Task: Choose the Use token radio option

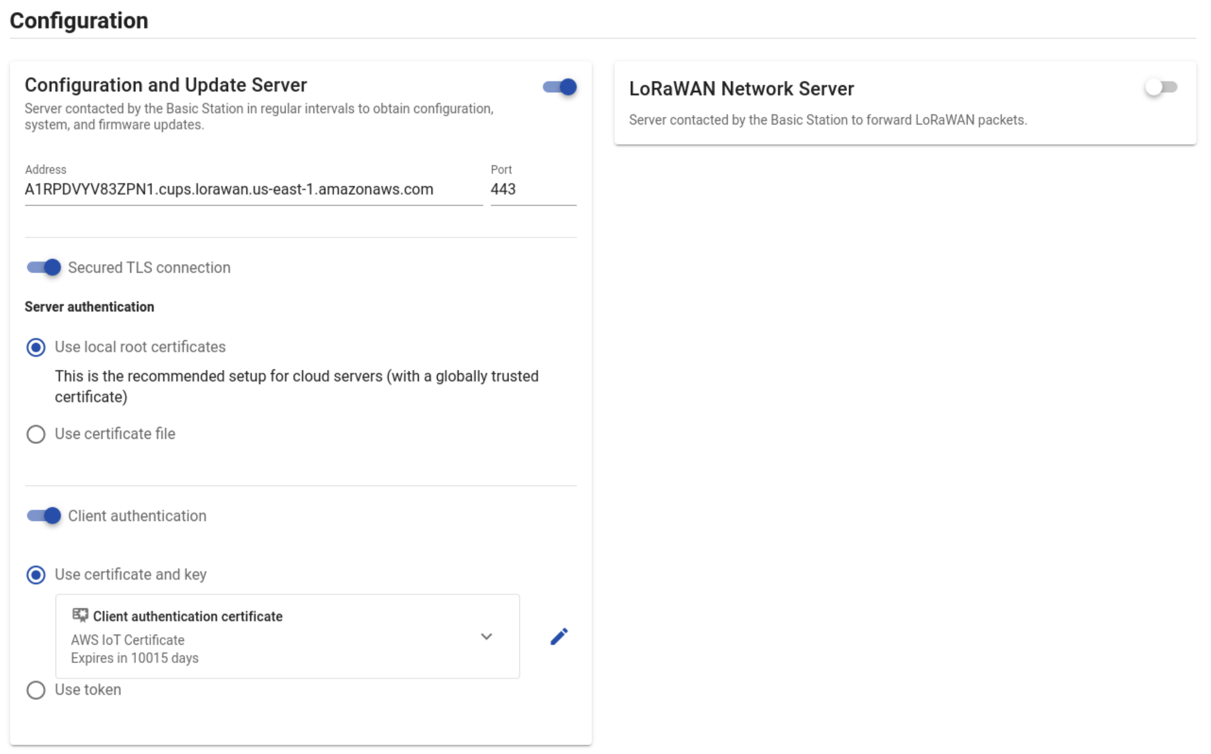Action: click(36, 690)
